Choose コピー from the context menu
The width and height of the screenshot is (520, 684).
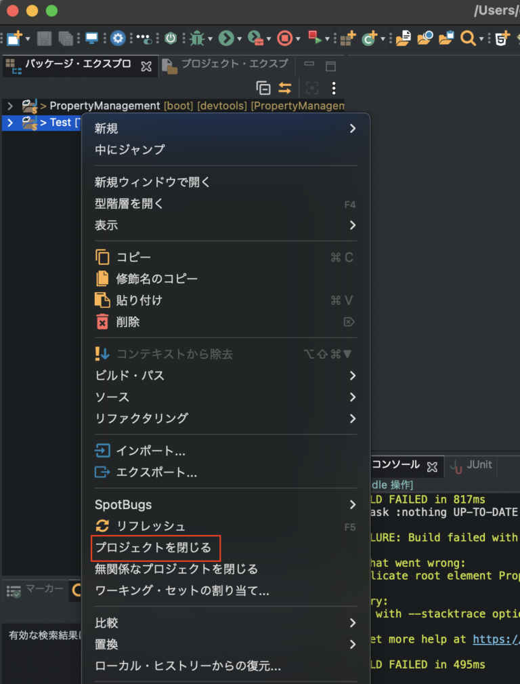click(x=225, y=257)
